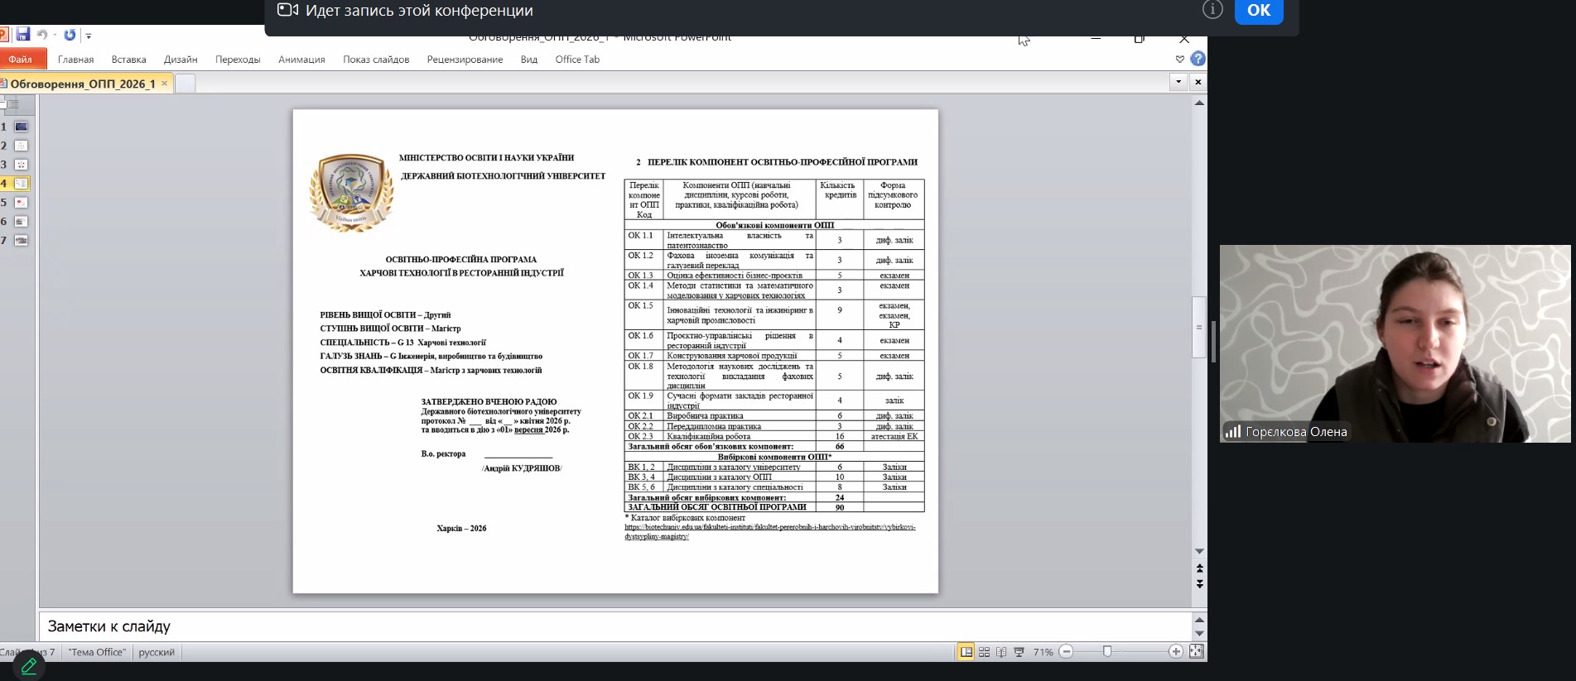Open Customize Quick Access Toolbar dropdown
Screen dimensions: 1576x681
pyautogui.click(x=89, y=36)
